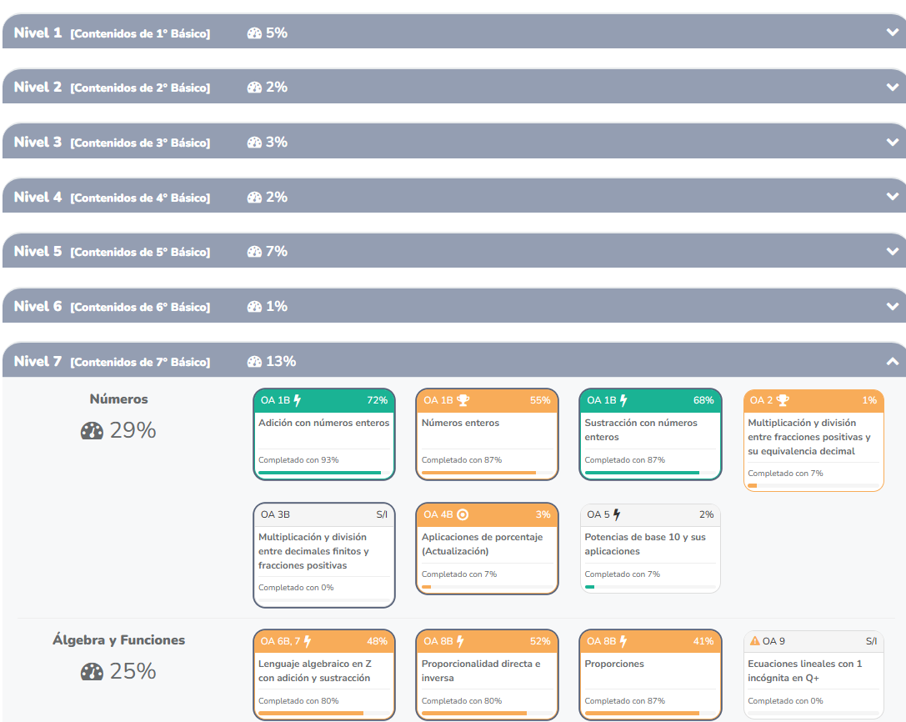Open the Sustracción con números enteros card
This screenshot has width=906, height=722.
click(x=650, y=434)
